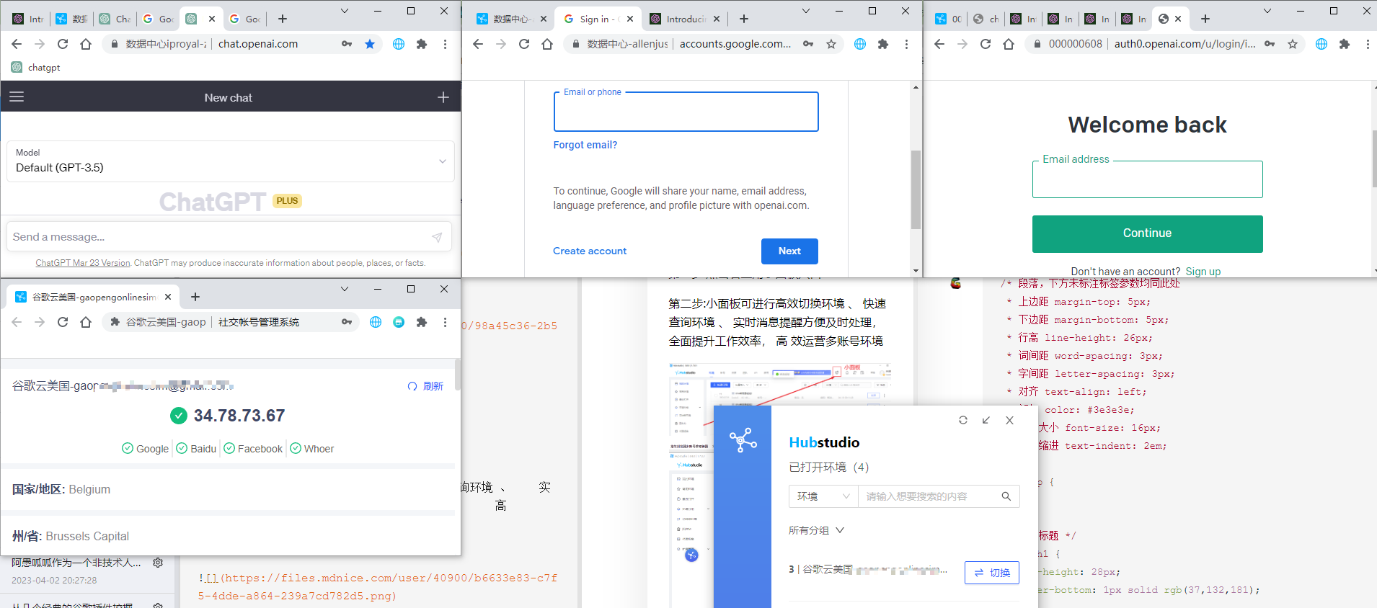Click the 切换 switch button in Hubstudio
This screenshot has height=608, width=1377.
[x=992, y=573]
